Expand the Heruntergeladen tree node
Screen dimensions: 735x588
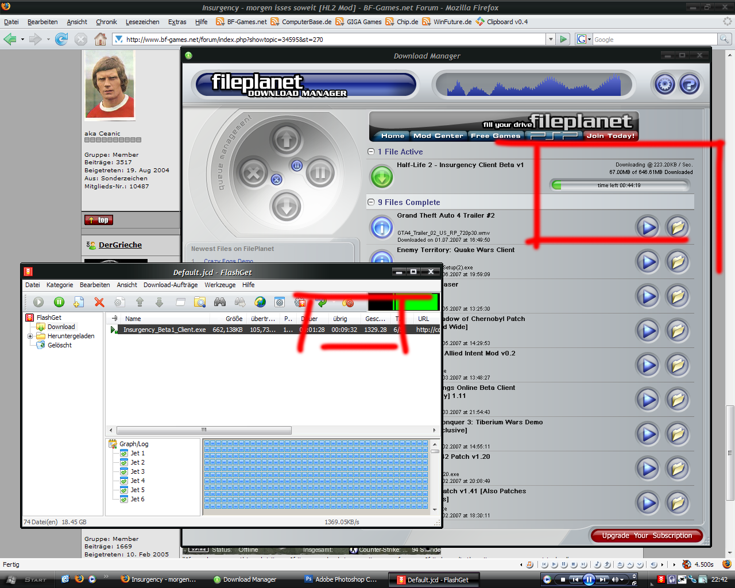[30, 336]
